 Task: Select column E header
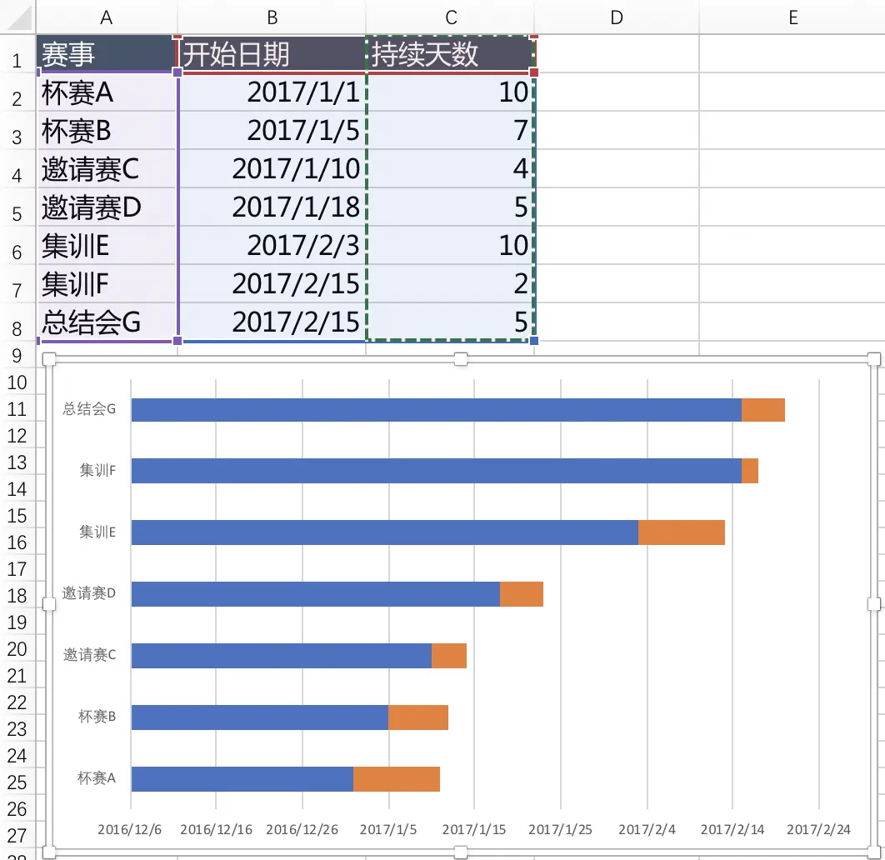coord(792,17)
